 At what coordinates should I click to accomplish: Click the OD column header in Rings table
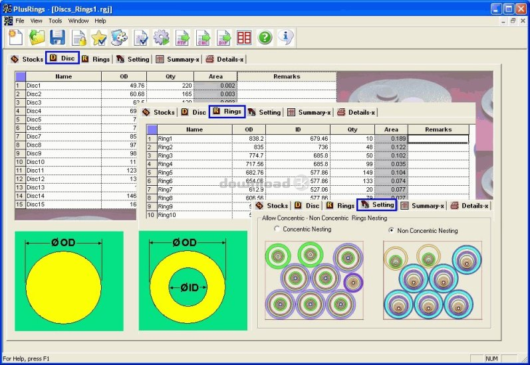pyautogui.click(x=249, y=129)
